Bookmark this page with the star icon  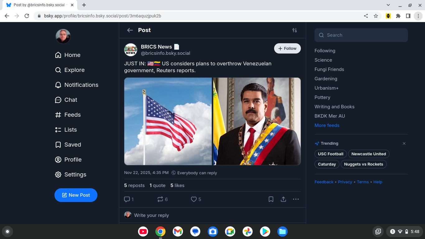[376, 16]
